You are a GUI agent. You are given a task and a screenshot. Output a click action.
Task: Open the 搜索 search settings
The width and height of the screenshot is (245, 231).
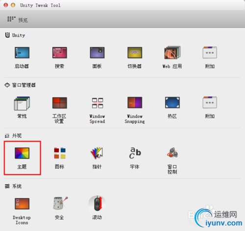point(59,57)
